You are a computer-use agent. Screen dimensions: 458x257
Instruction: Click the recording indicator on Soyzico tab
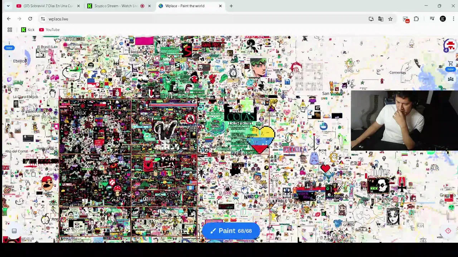tap(142, 6)
